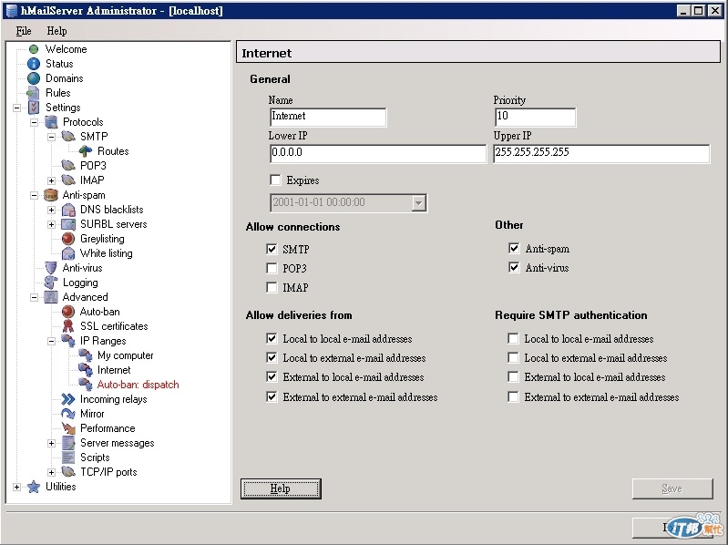Click the Internet IP range tree item

[114, 370]
